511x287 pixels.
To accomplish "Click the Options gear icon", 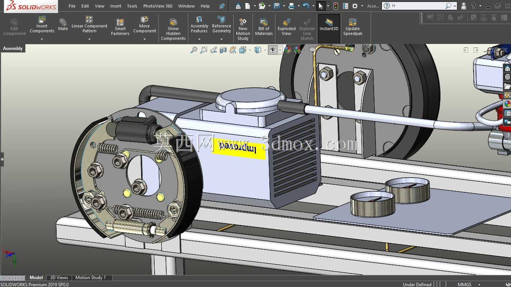I will [355, 6].
